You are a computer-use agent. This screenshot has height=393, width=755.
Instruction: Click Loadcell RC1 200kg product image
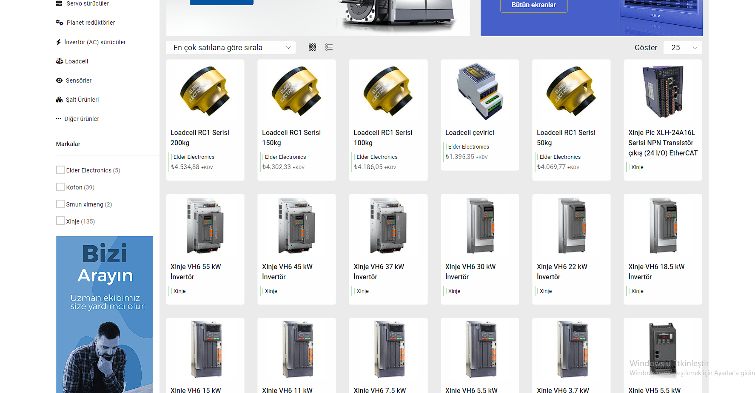click(x=205, y=91)
